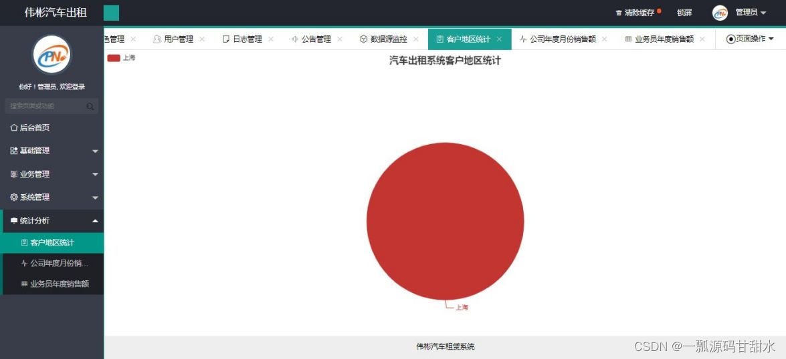
Task: Click the pulse icon beside 公司年度月份销... in the sidebar
Action: pos(24,263)
